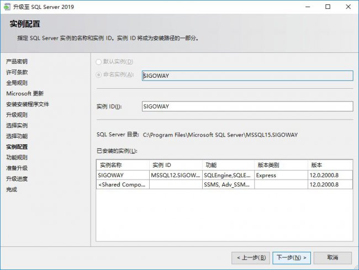
Task: Open the 选择实例 step in sidebar
Action: (17, 126)
